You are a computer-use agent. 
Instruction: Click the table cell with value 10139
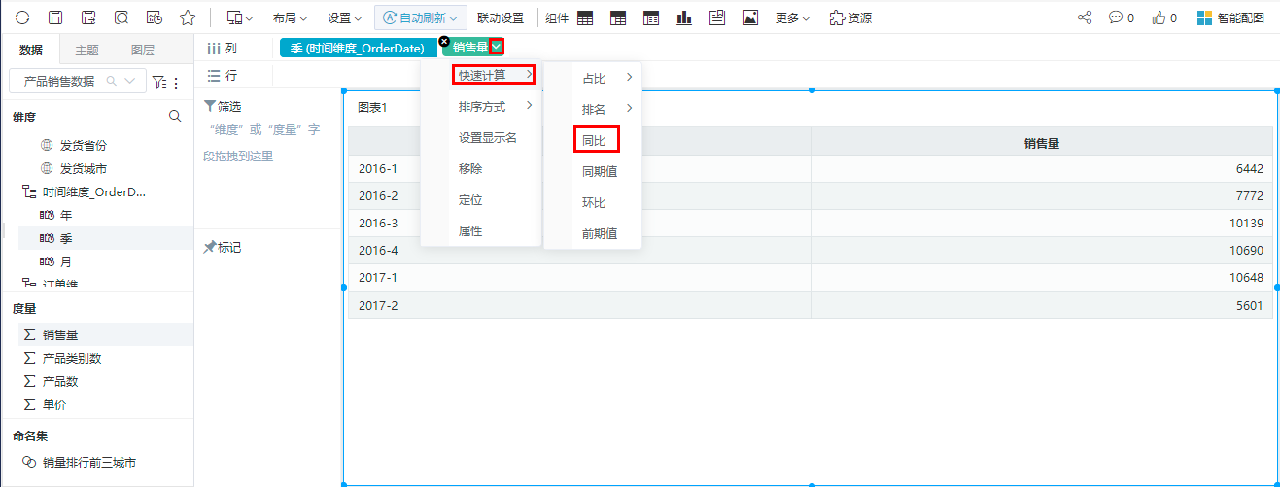tap(1041, 224)
